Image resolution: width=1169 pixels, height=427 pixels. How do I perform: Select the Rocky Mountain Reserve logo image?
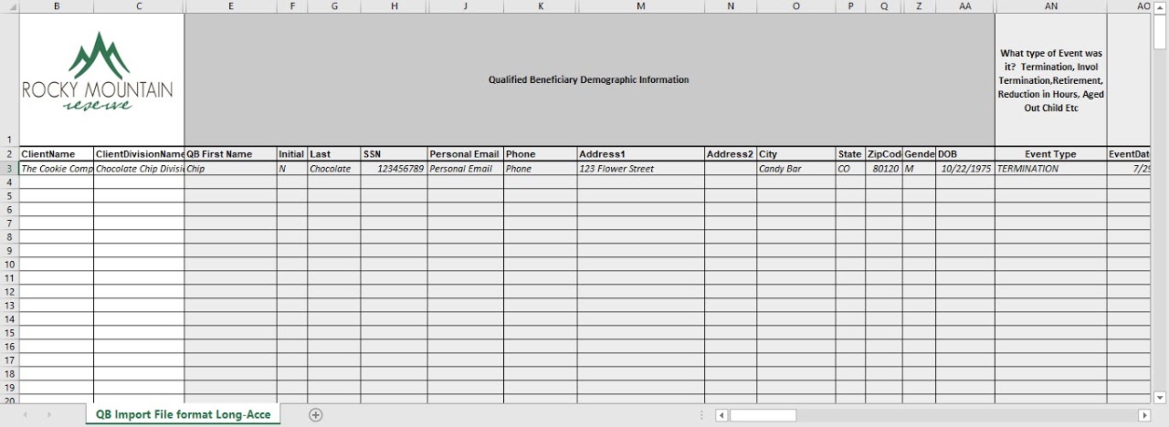click(98, 72)
